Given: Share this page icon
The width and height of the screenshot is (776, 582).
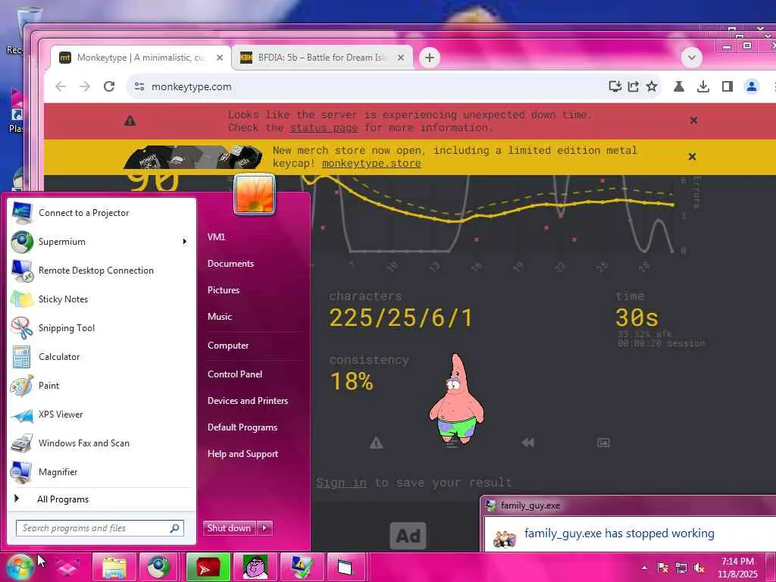Looking at the screenshot, I should (x=634, y=86).
